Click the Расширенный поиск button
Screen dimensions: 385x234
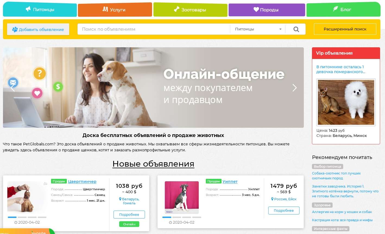pos(345,29)
